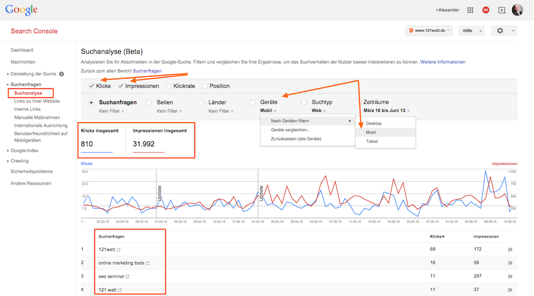Open Kein Filter dropdown under Suchanfragen
This screenshot has height=296, width=534.
point(111,111)
